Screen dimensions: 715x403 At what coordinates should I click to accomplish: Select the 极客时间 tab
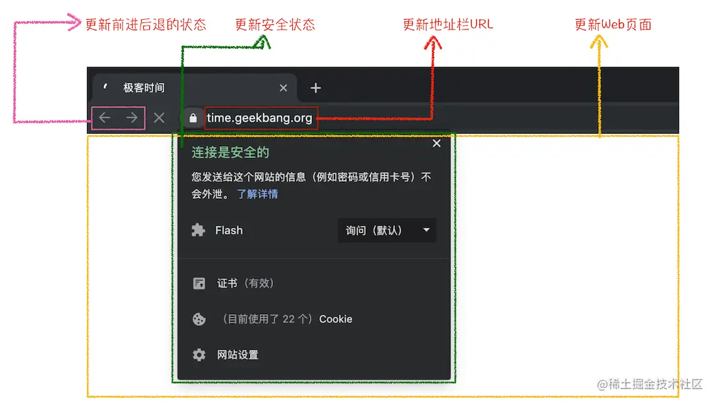coord(195,88)
